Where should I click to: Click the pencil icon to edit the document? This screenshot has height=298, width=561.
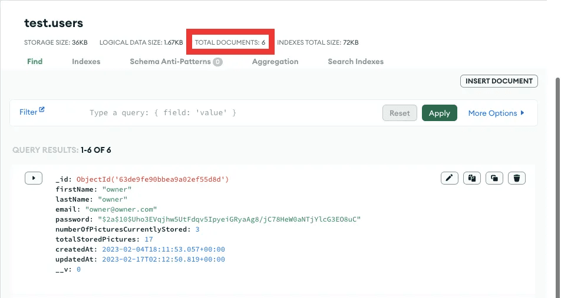pyautogui.click(x=449, y=178)
